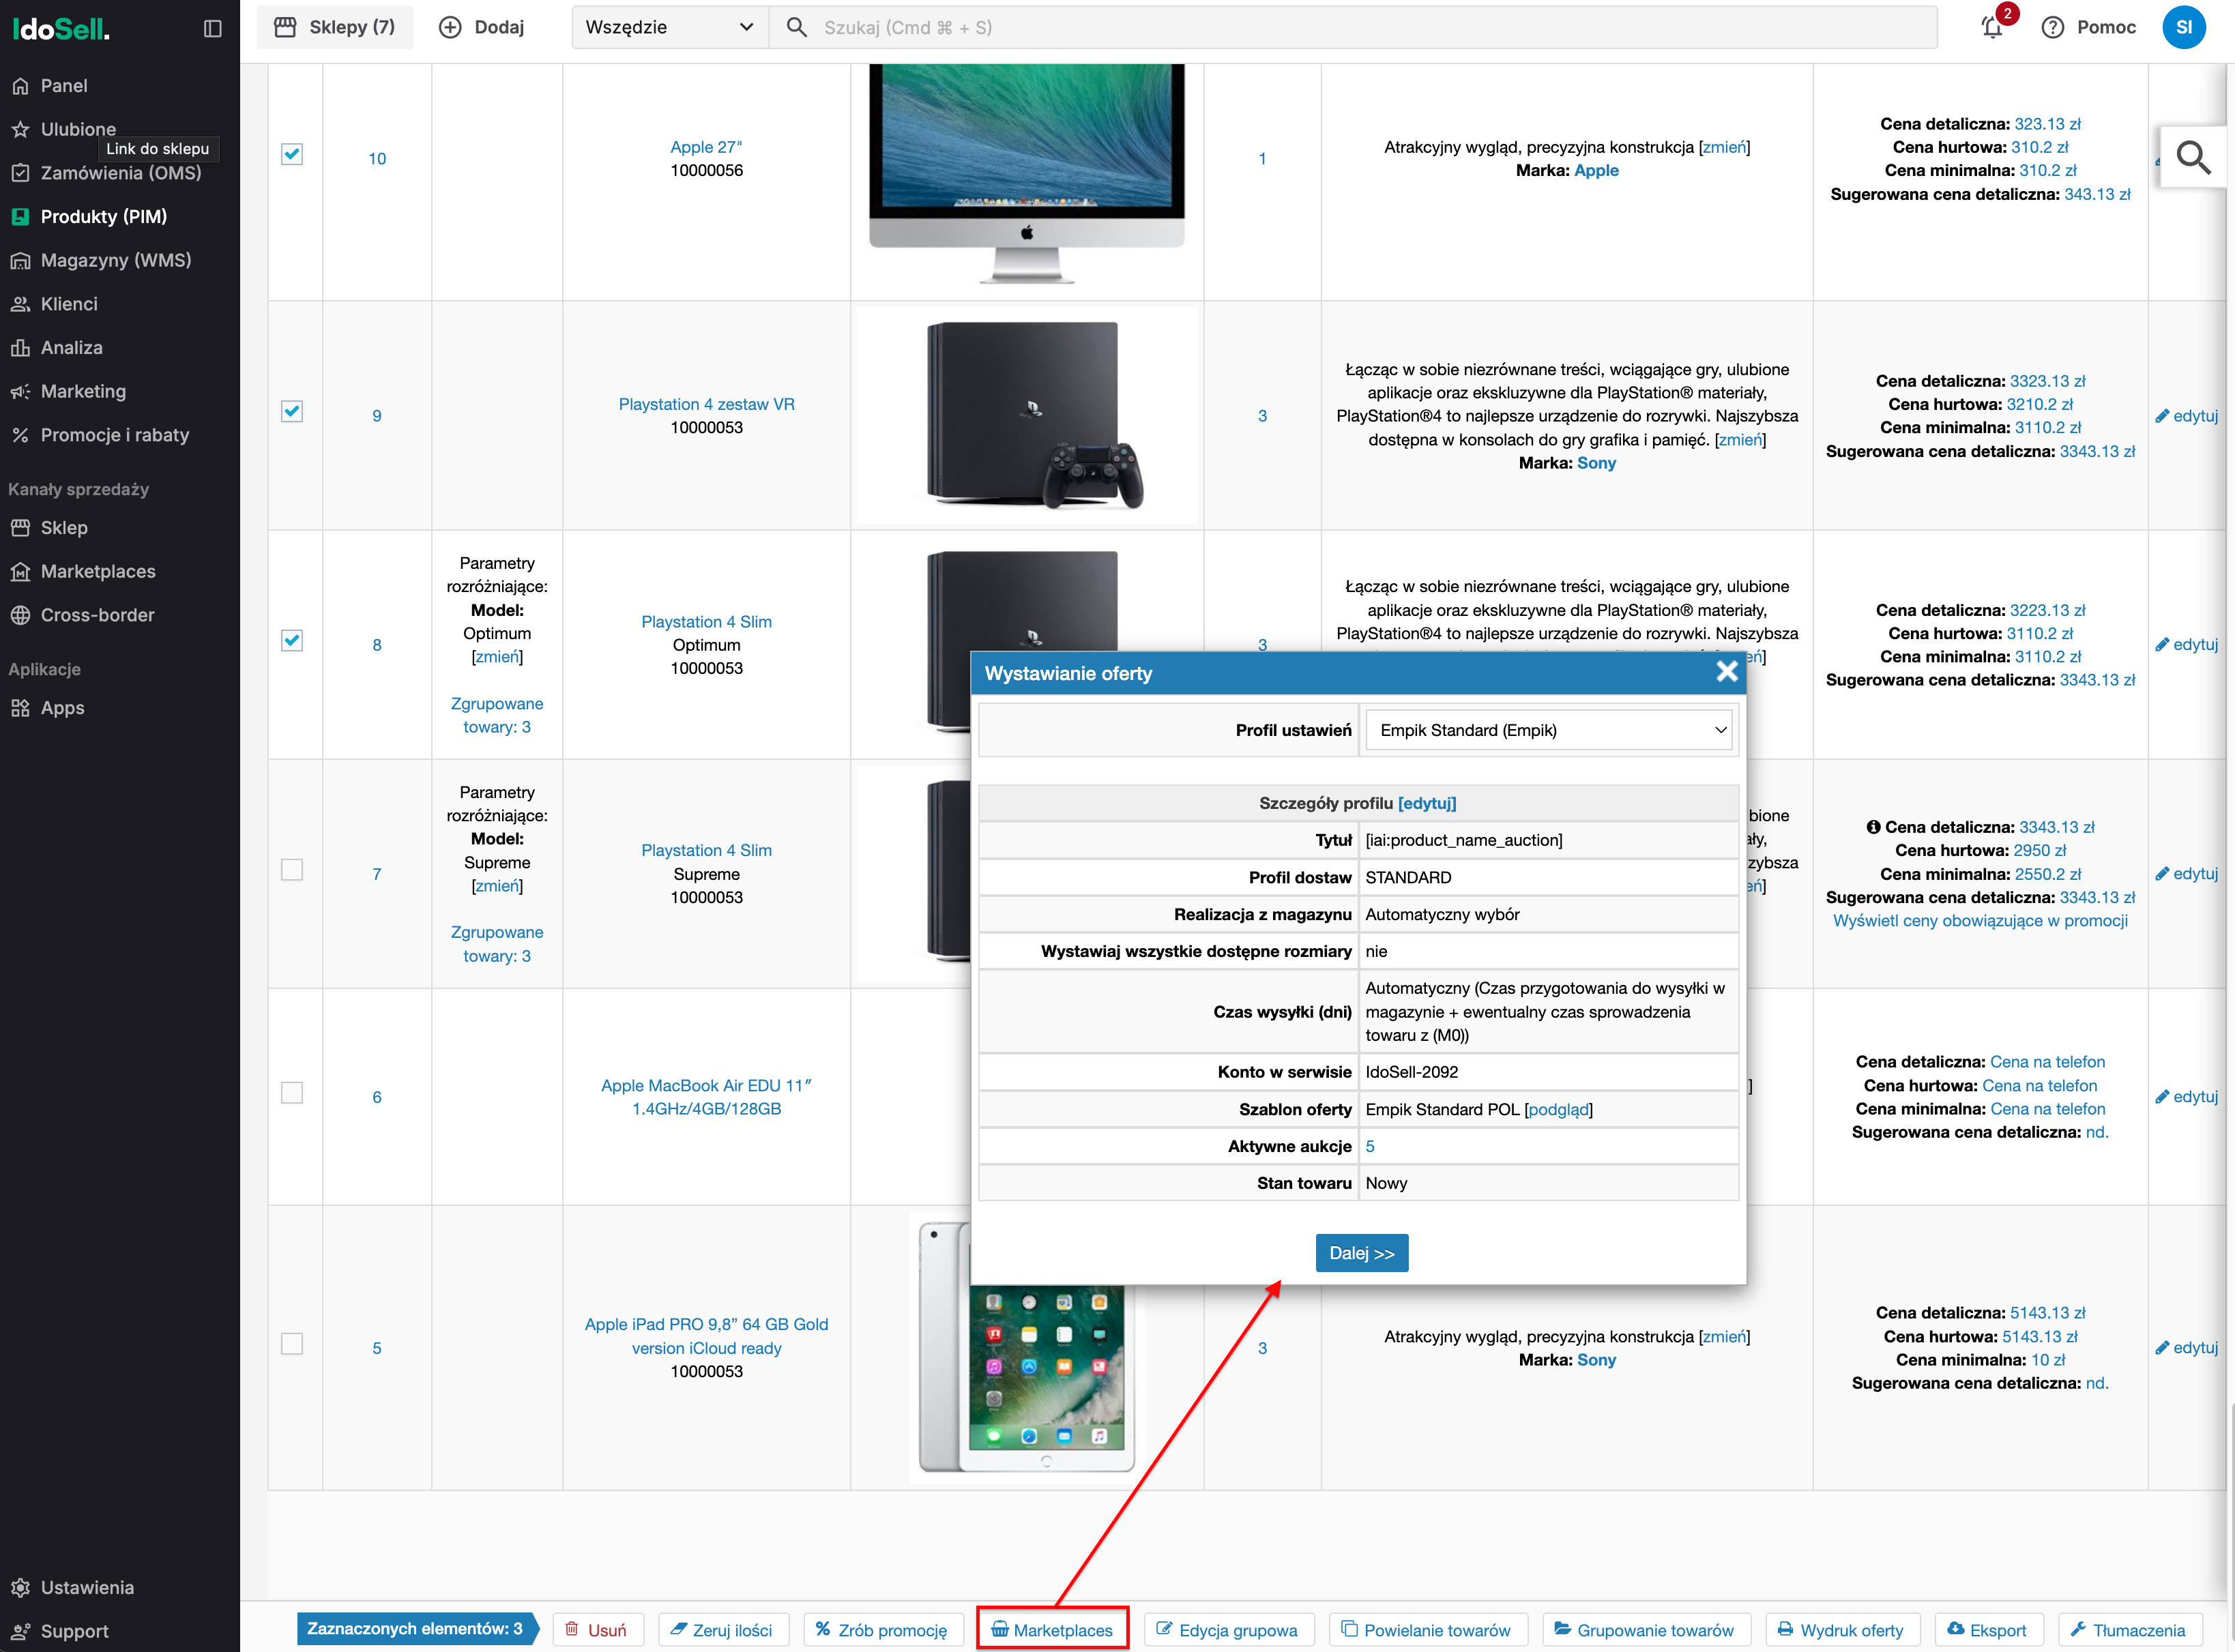
Task: Open the notifications bell
Action: coord(1992,27)
